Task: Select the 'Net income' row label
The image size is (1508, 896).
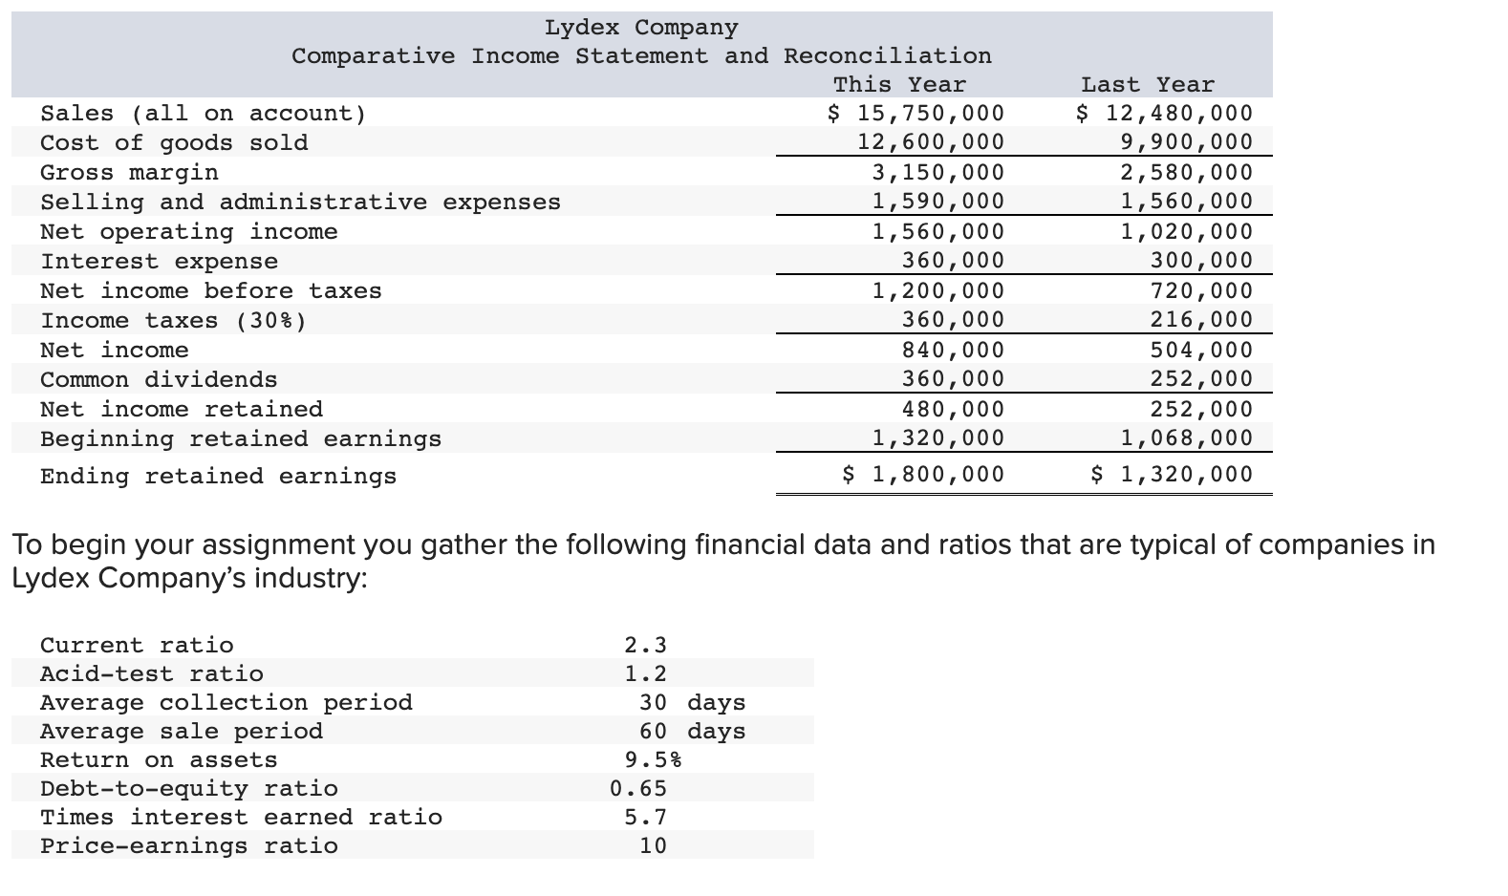Action: 115,350
